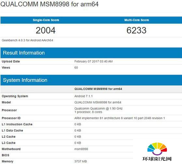This screenshot has height=164, width=182.
Task: Click the Operating System label
Action: pos(15,96)
